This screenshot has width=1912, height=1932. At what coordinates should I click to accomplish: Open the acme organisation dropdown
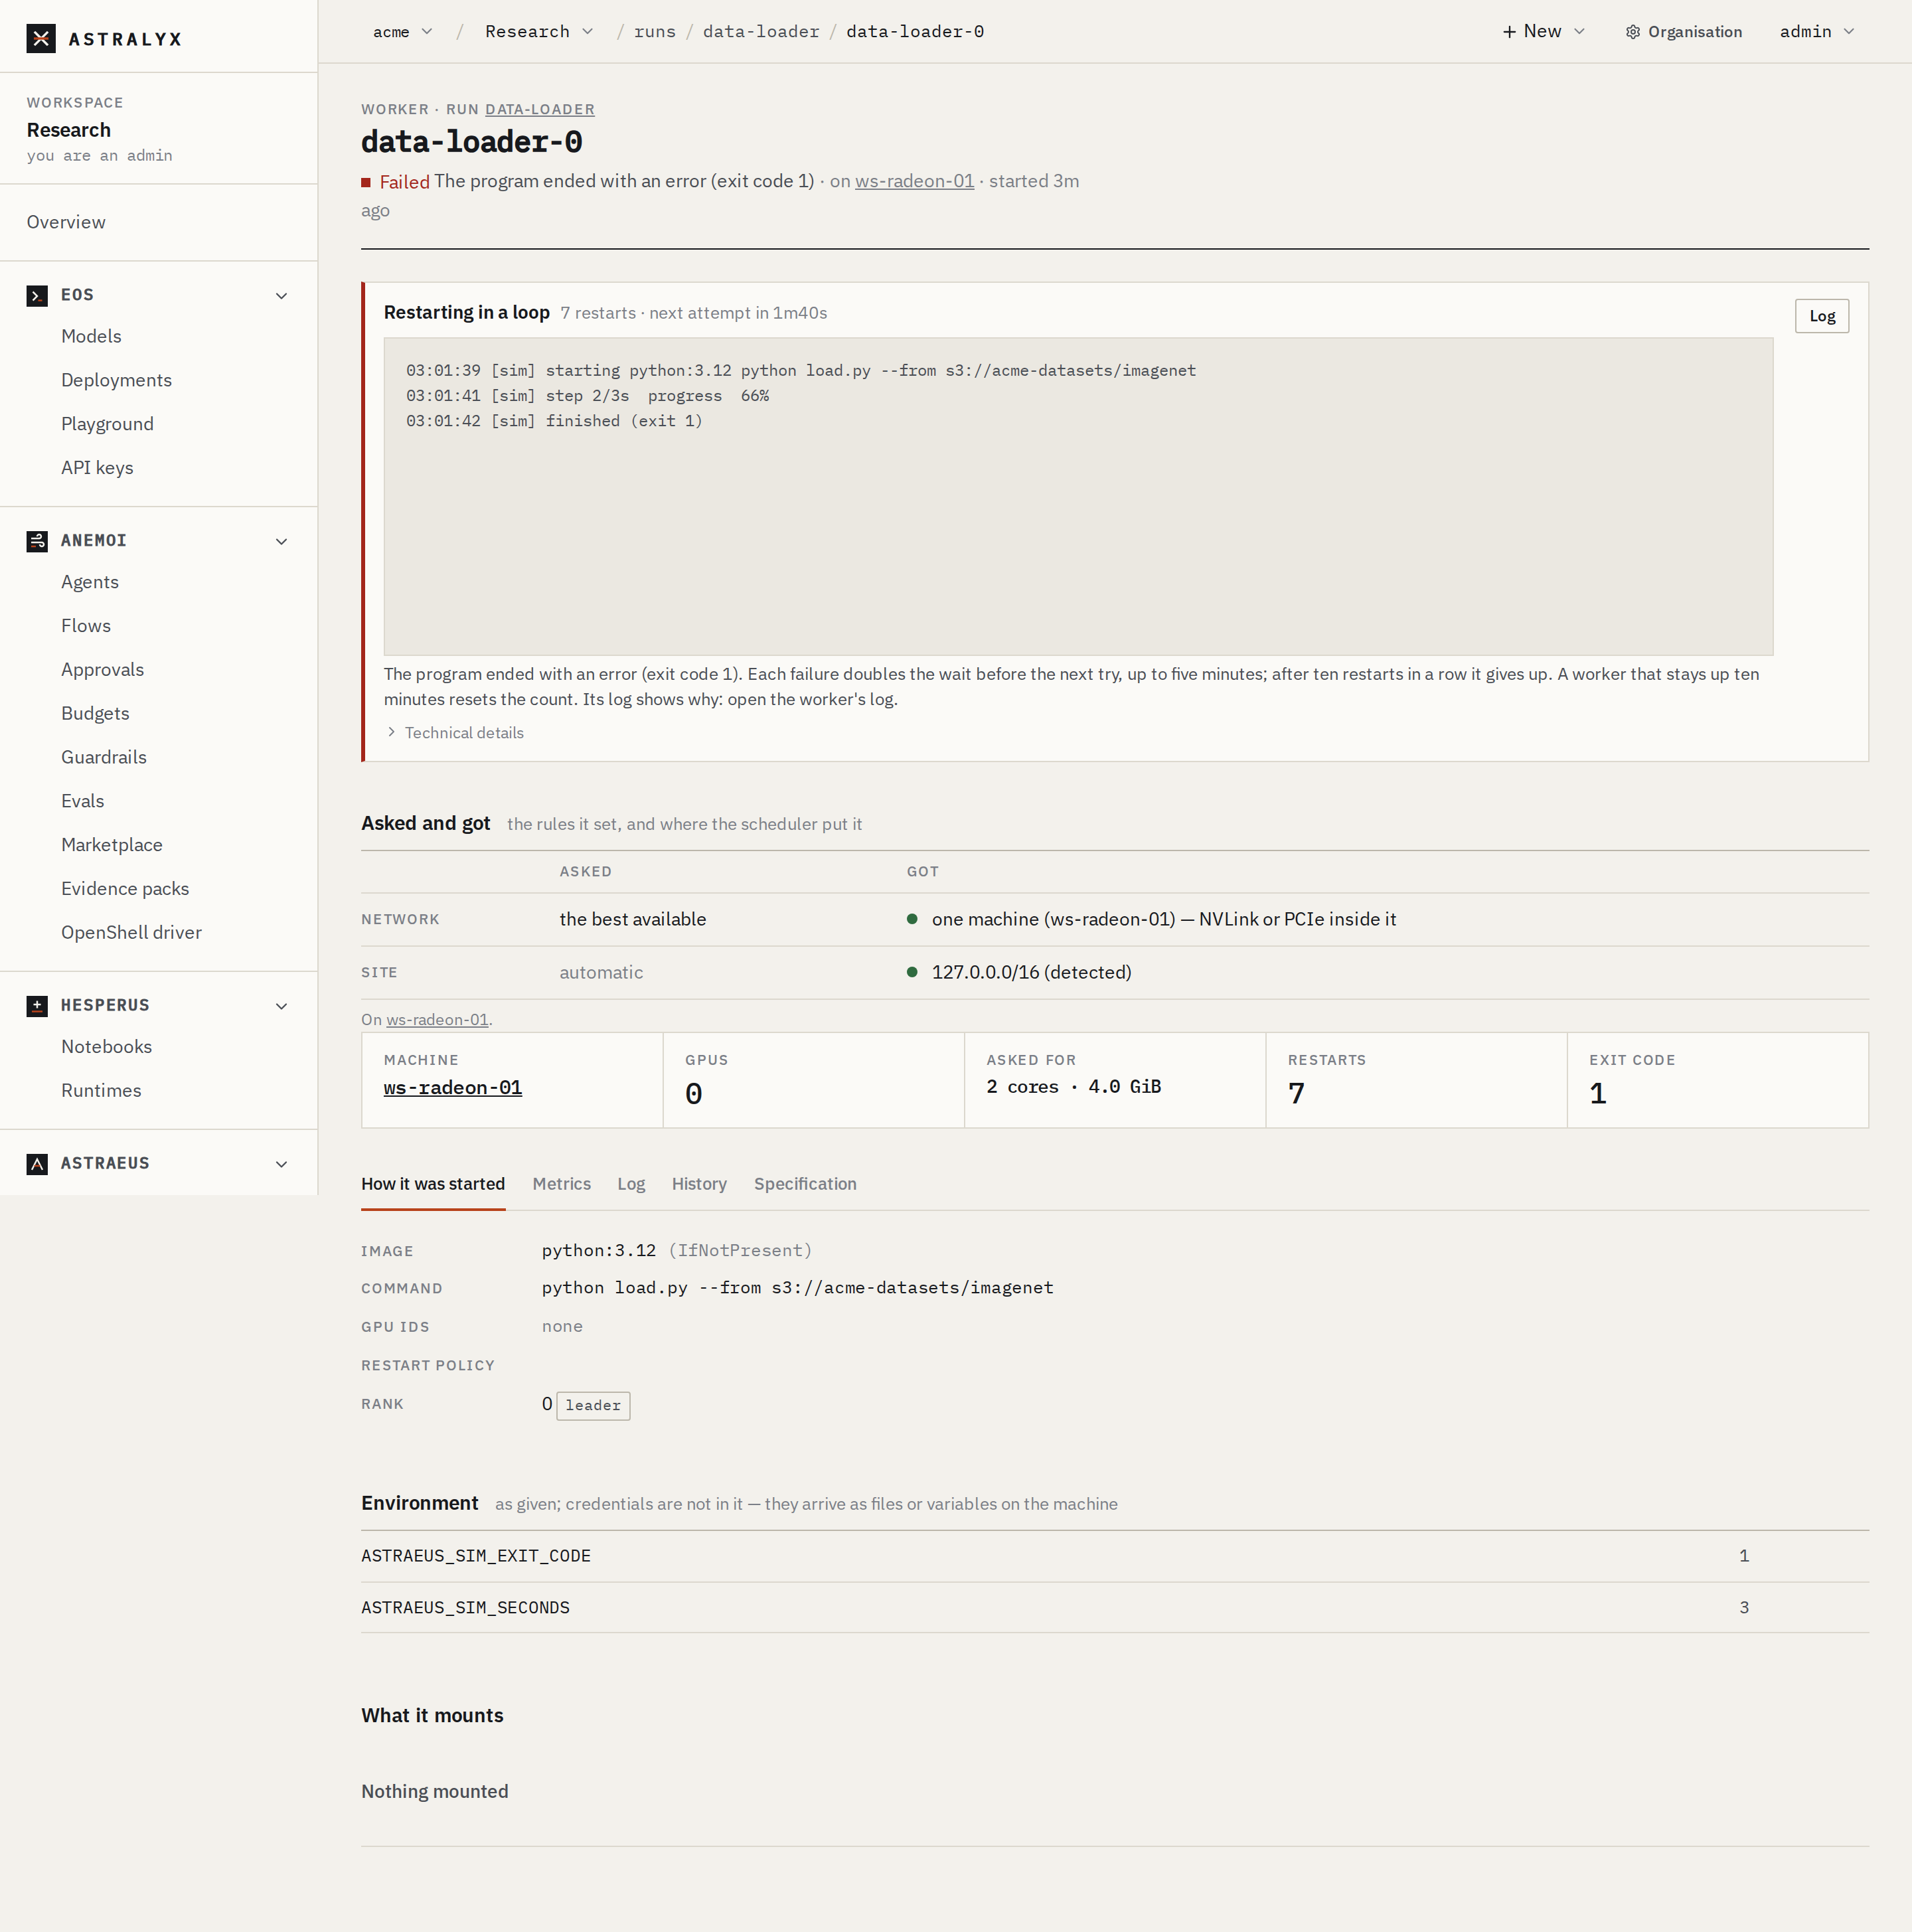402,32
